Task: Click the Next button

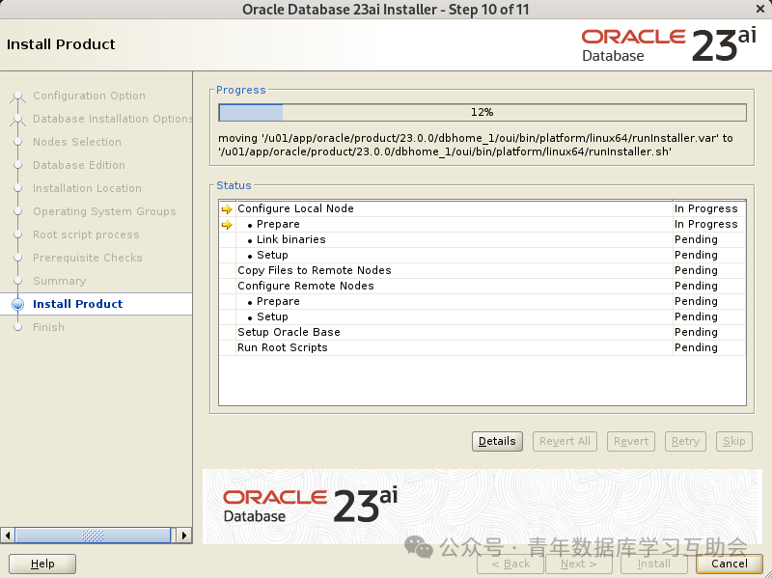Action: click(x=578, y=564)
